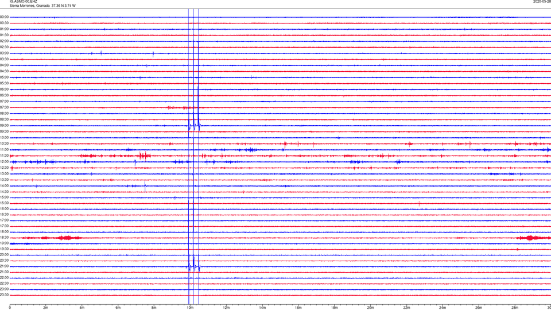
Task: Select the 09:30 row time label
Action: [x=4, y=132]
